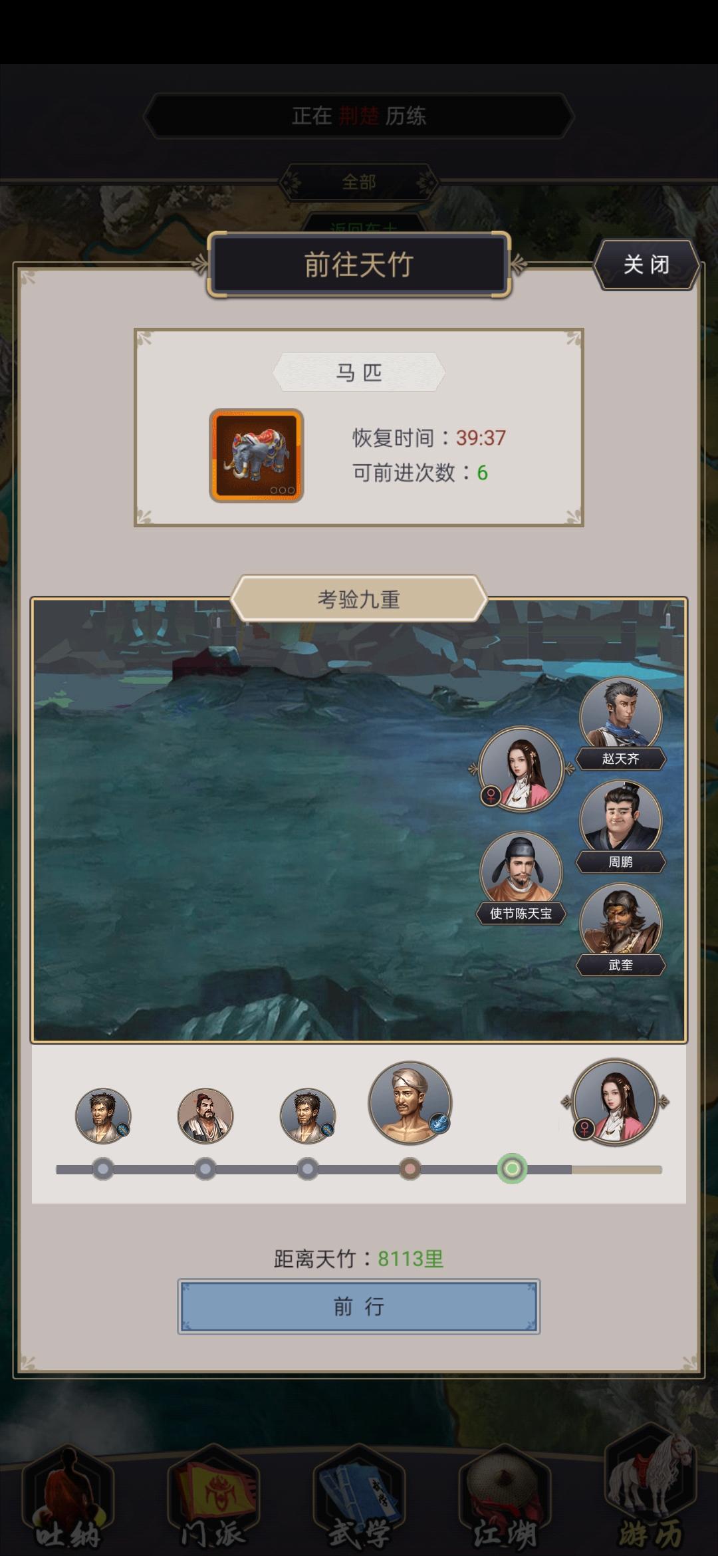Click the 前行 advance button
This screenshot has height=1556, width=718.
[x=359, y=1307]
